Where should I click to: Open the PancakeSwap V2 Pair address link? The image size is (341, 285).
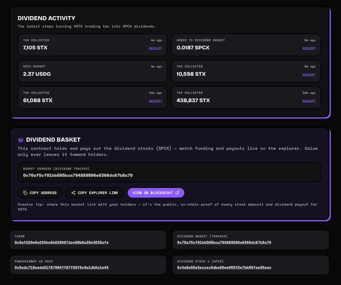[62, 267]
